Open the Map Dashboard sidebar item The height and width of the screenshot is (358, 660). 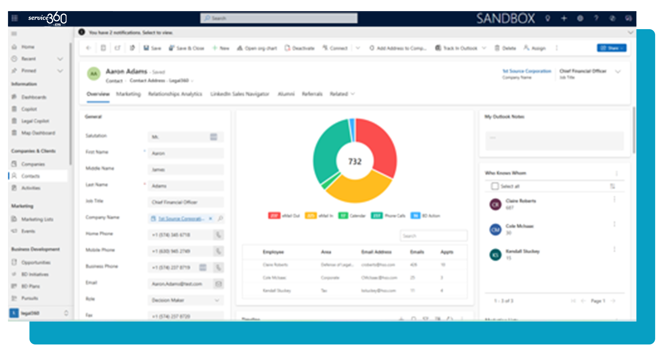point(38,133)
